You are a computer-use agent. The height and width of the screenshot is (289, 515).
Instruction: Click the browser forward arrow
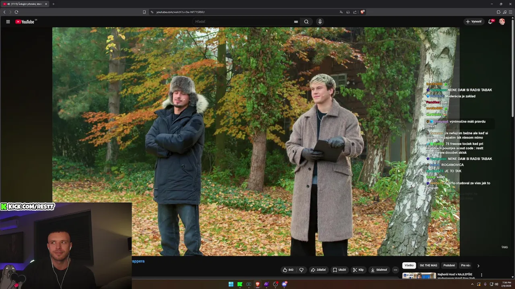point(10,12)
